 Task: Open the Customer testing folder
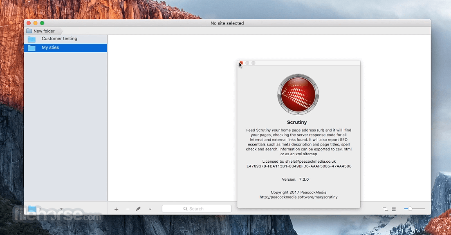click(x=65, y=39)
